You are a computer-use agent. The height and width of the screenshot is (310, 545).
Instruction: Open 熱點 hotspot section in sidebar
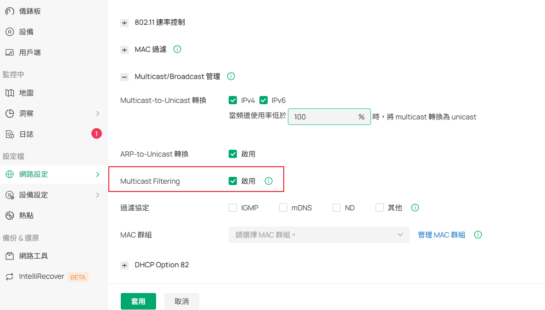click(26, 215)
